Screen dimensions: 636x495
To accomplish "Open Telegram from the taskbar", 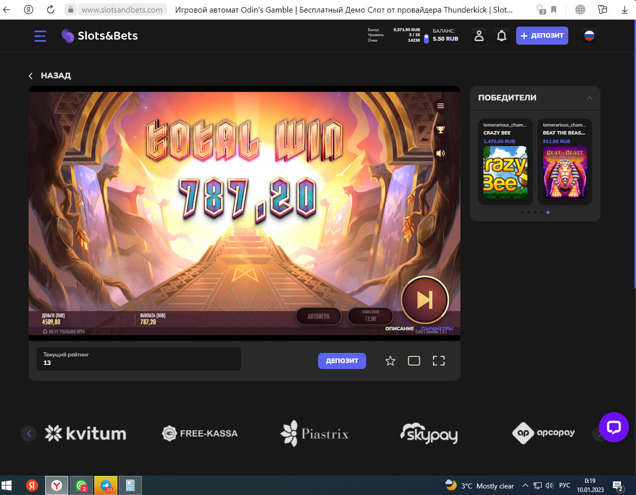I will pos(106,485).
